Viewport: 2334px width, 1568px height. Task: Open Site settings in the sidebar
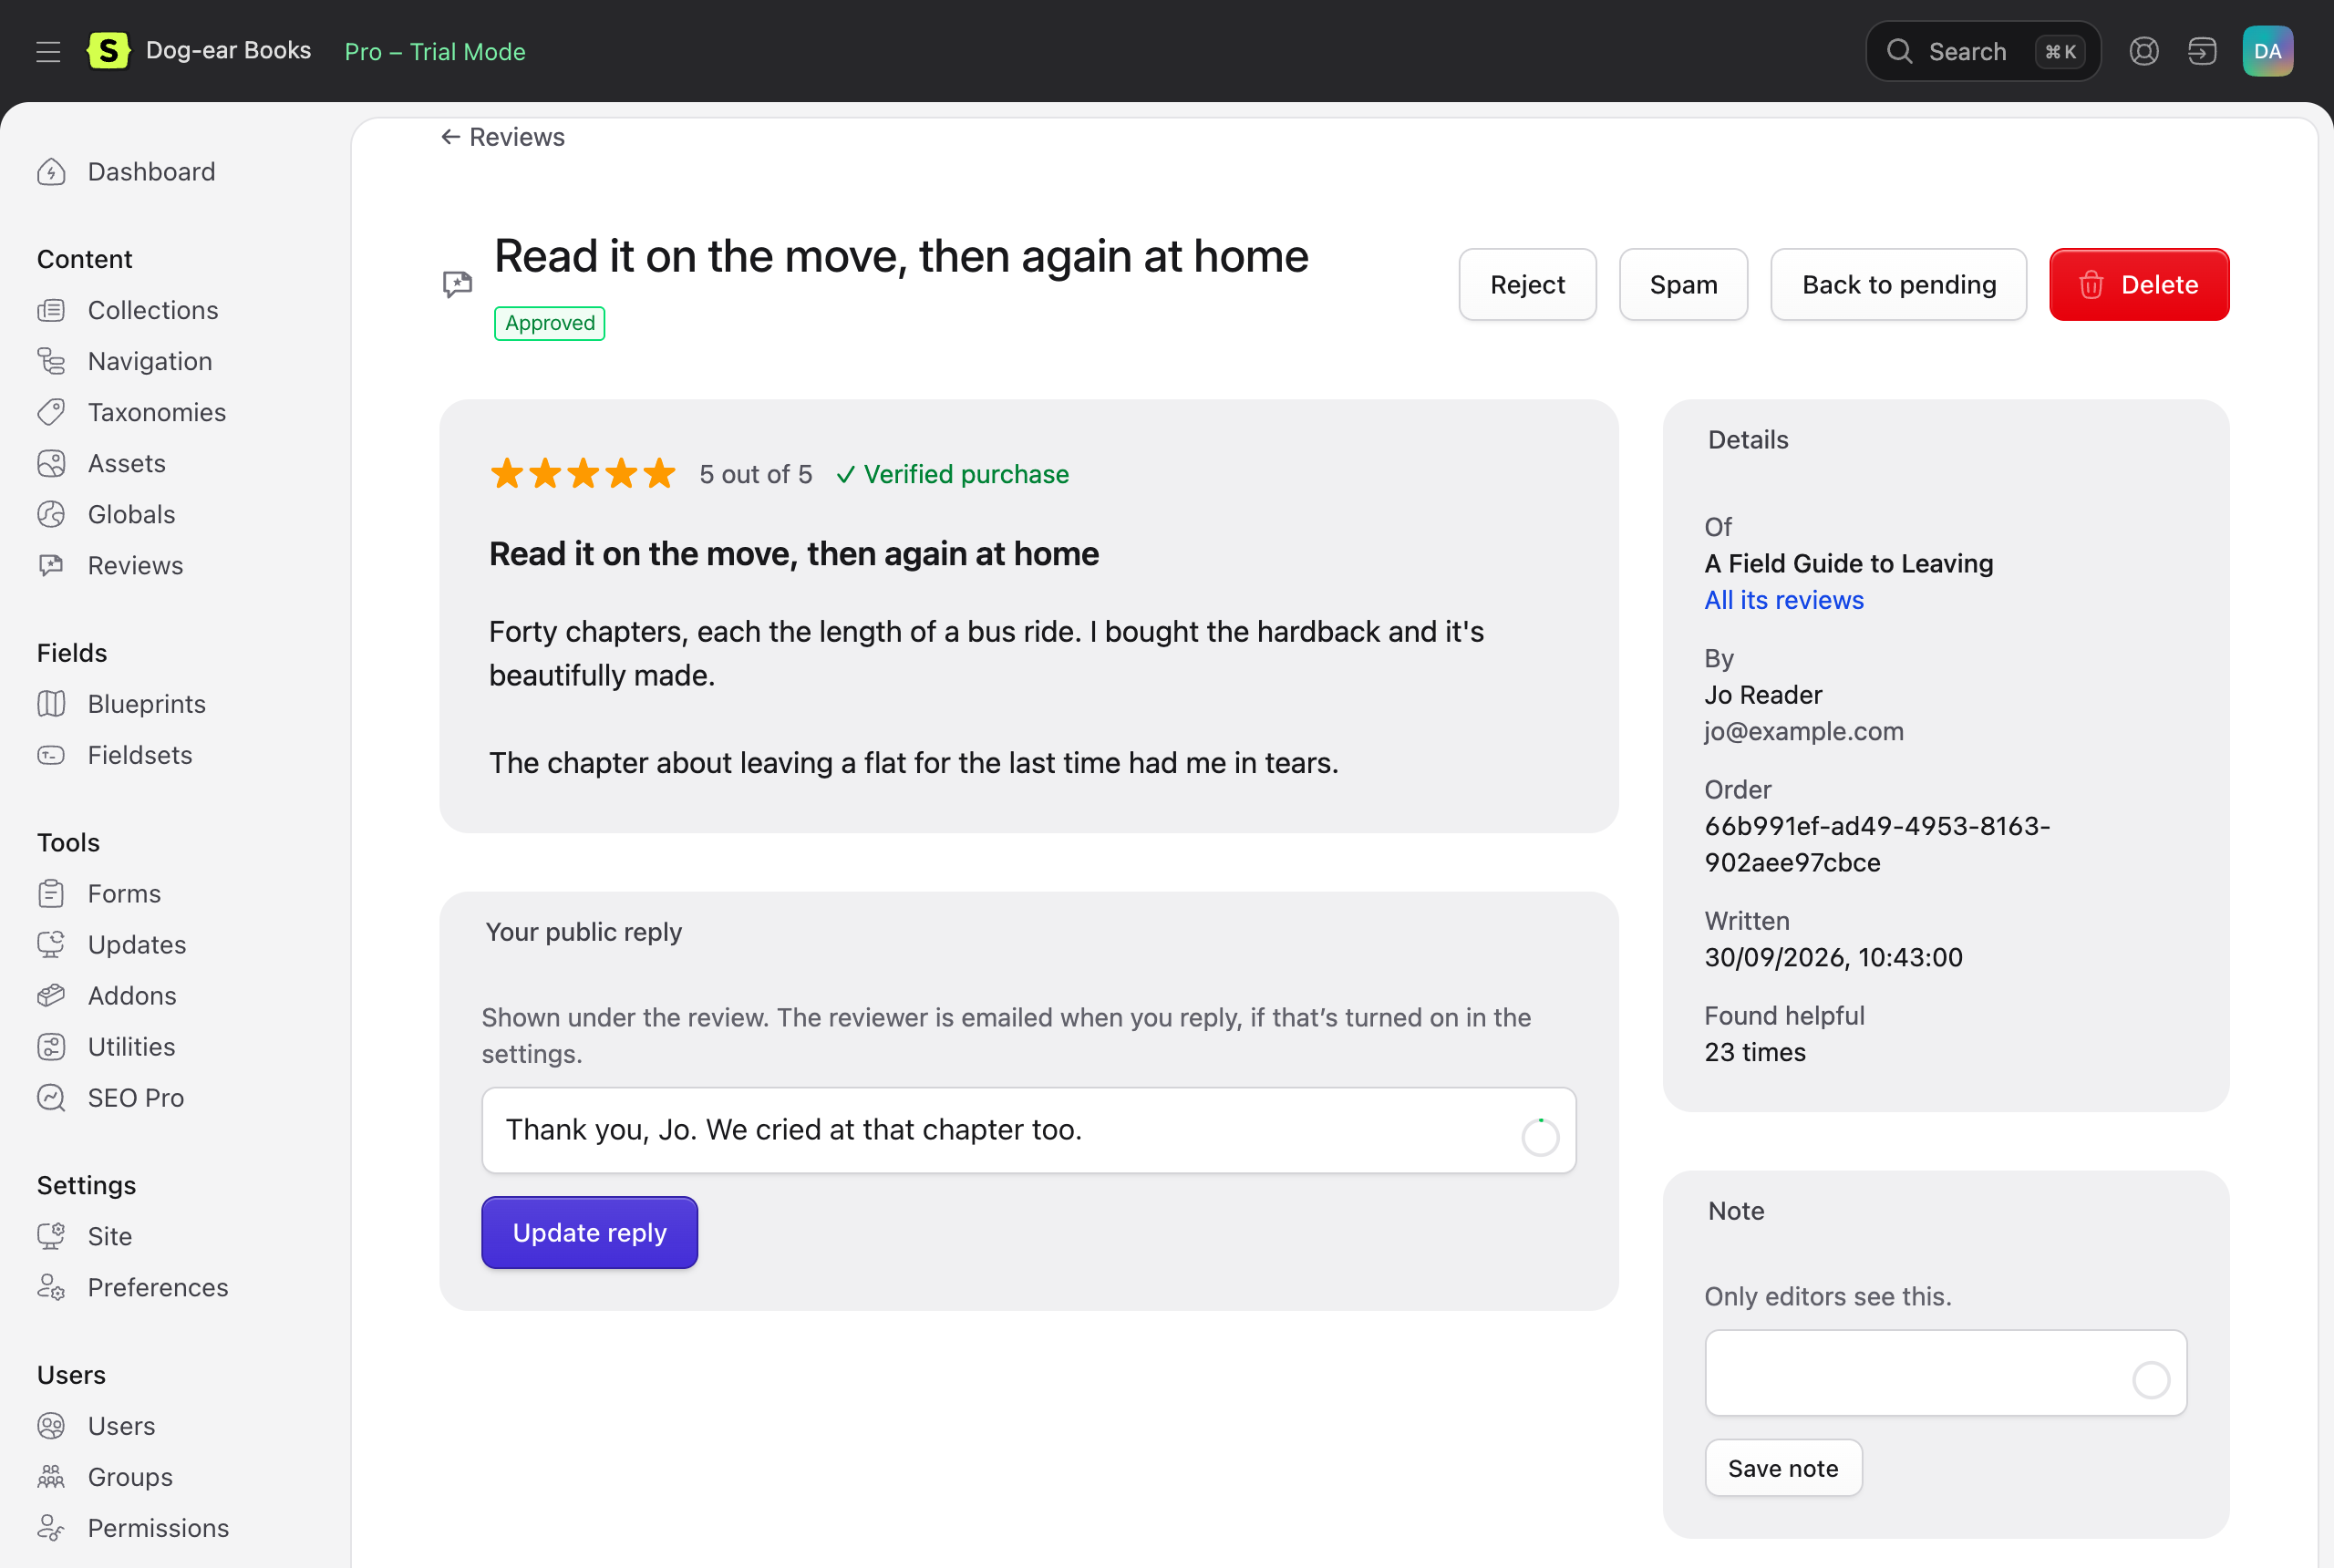[110, 1237]
